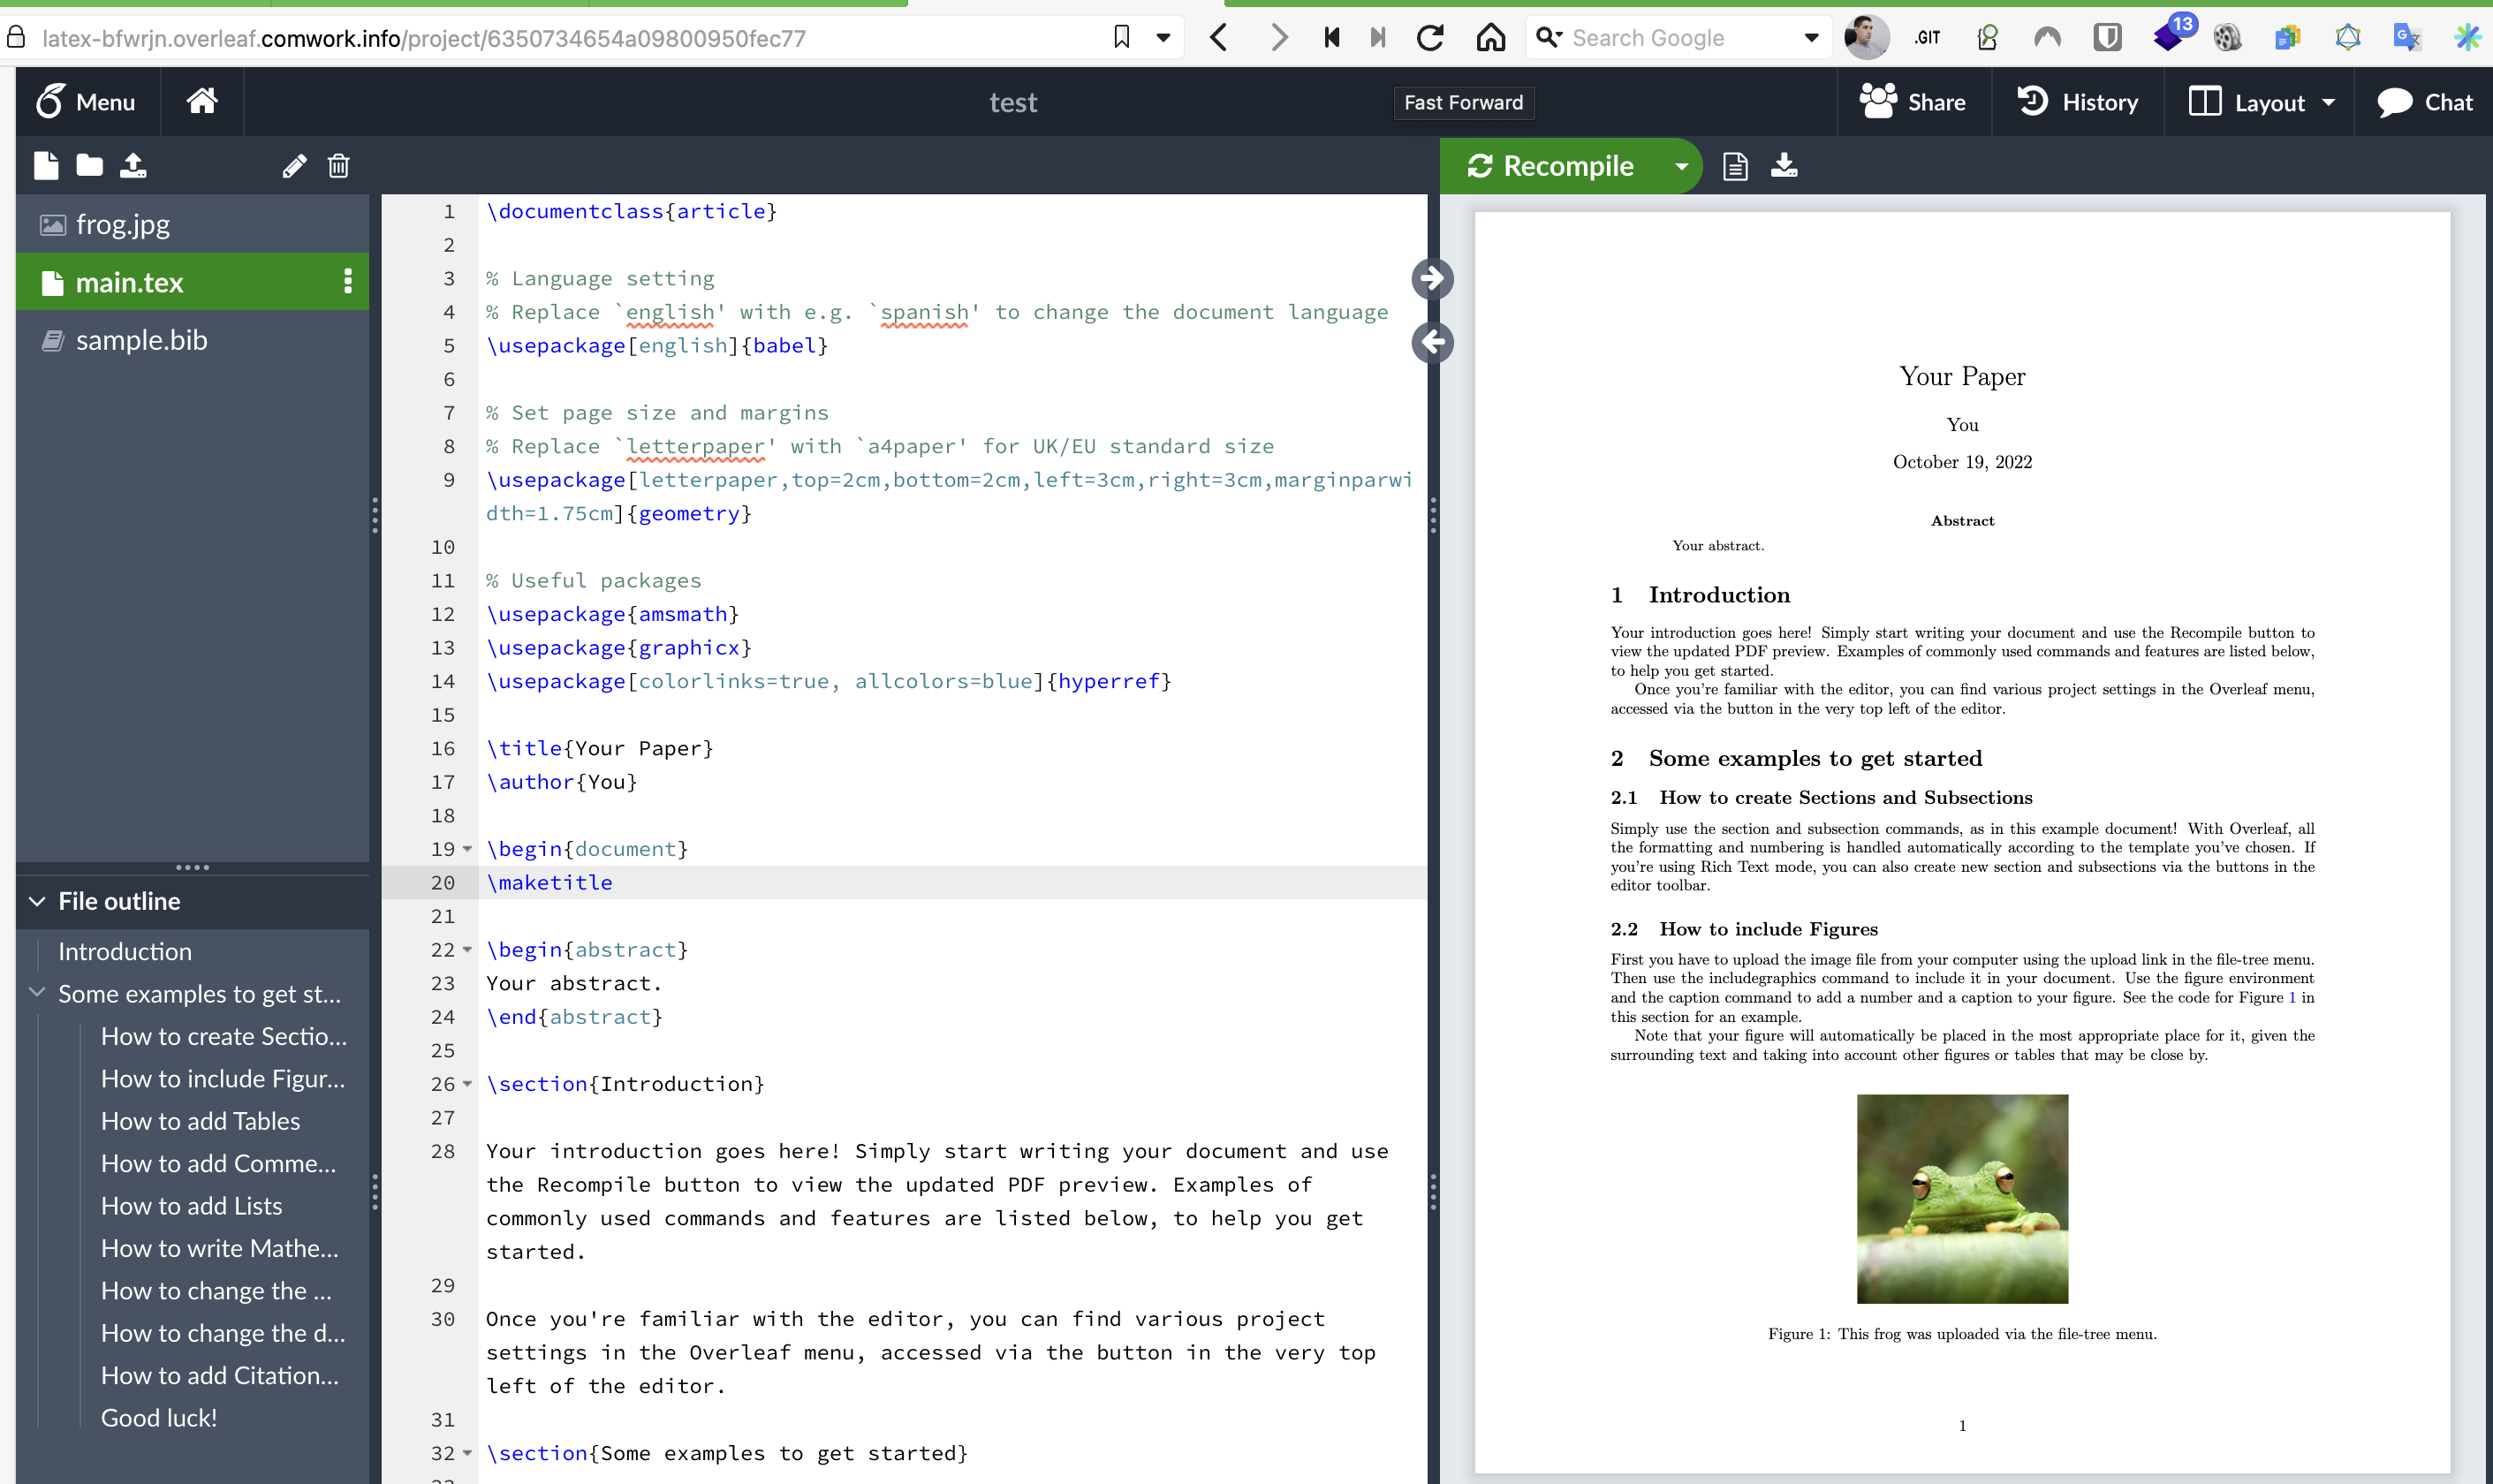Go to 'How to add Tables' outline entry
This screenshot has width=2493, height=1484.
(200, 1121)
